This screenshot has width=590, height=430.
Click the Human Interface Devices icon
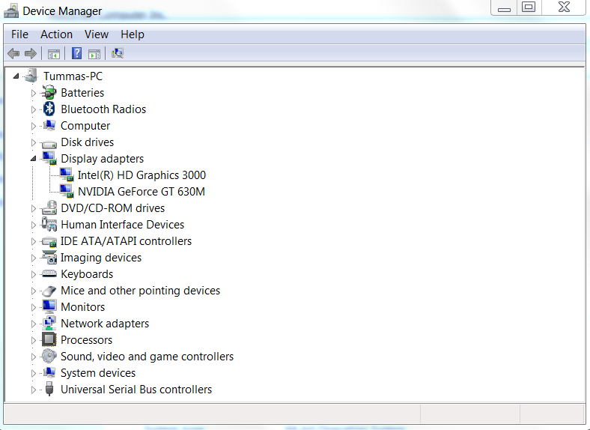49,225
